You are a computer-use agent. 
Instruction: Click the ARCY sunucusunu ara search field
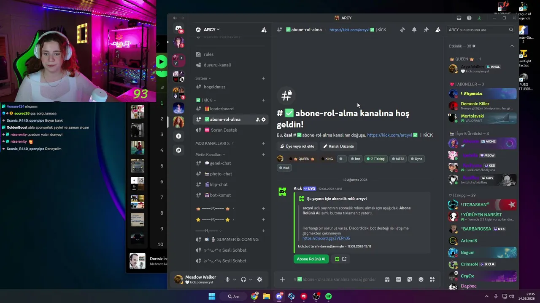pyautogui.click(x=481, y=30)
